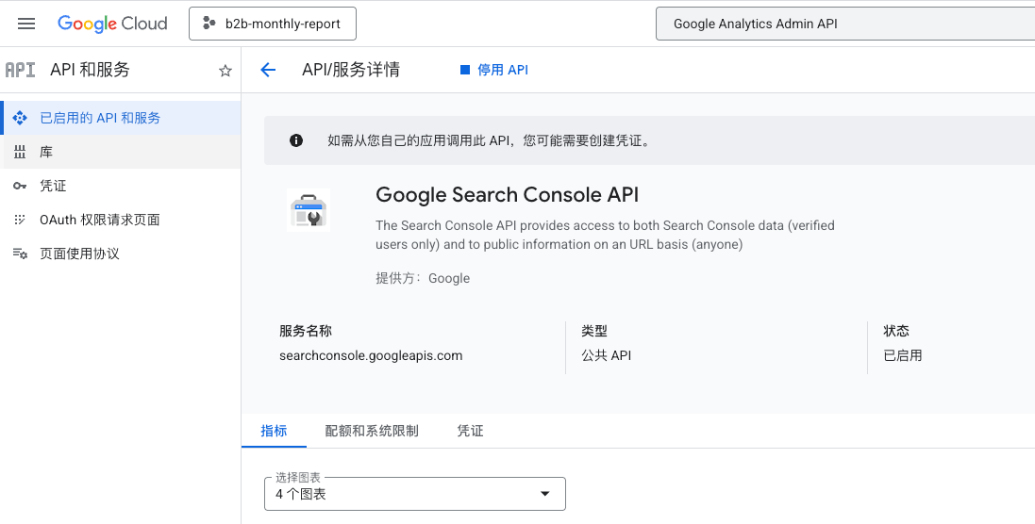Click the 提供方: Google text
1035x524 pixels.
(x=423, y=278)
